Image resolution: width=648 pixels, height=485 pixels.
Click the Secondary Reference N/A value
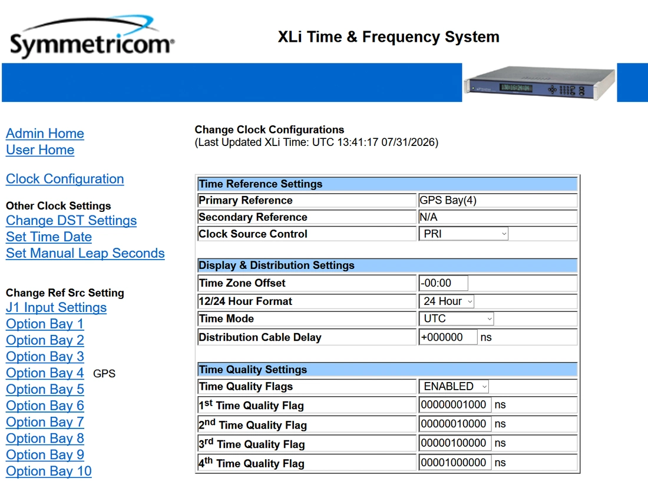click(428, 217)
